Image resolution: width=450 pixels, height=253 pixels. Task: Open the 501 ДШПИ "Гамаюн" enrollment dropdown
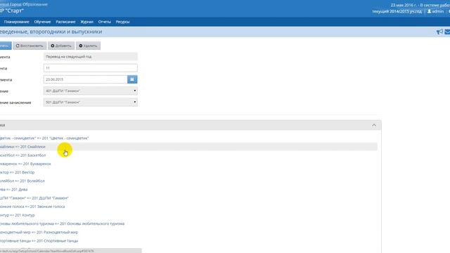point(91,103)
